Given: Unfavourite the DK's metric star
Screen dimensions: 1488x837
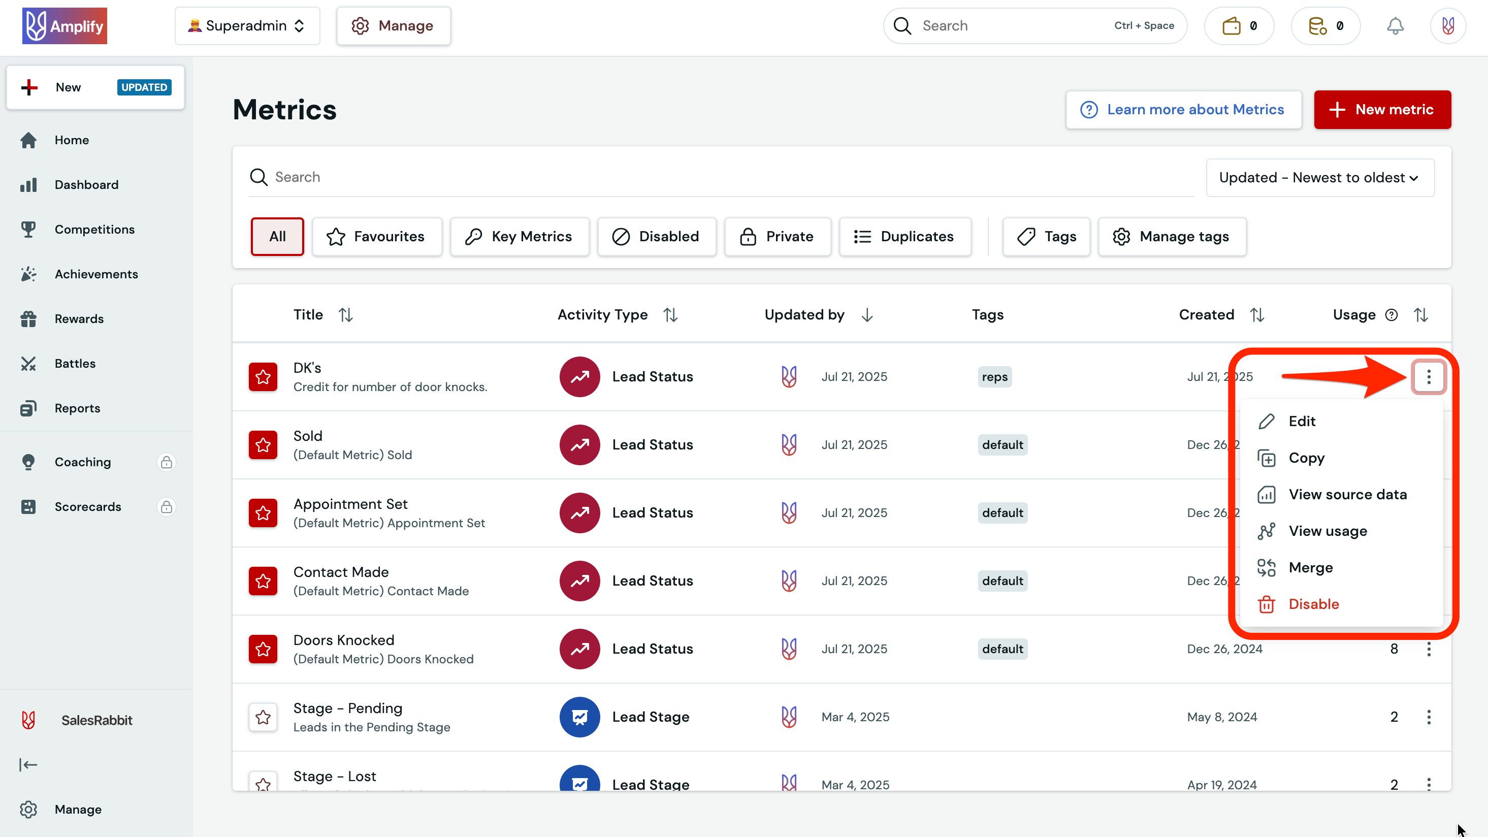Looking at the screenshot, I should (x=263, y=377).
